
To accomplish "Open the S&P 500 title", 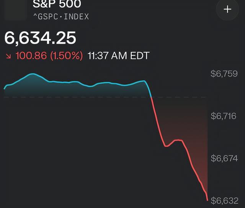I will pos(57,5).
